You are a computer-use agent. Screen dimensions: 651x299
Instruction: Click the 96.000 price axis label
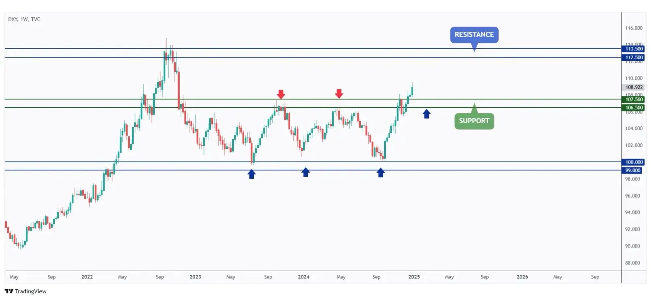point(632,196)
